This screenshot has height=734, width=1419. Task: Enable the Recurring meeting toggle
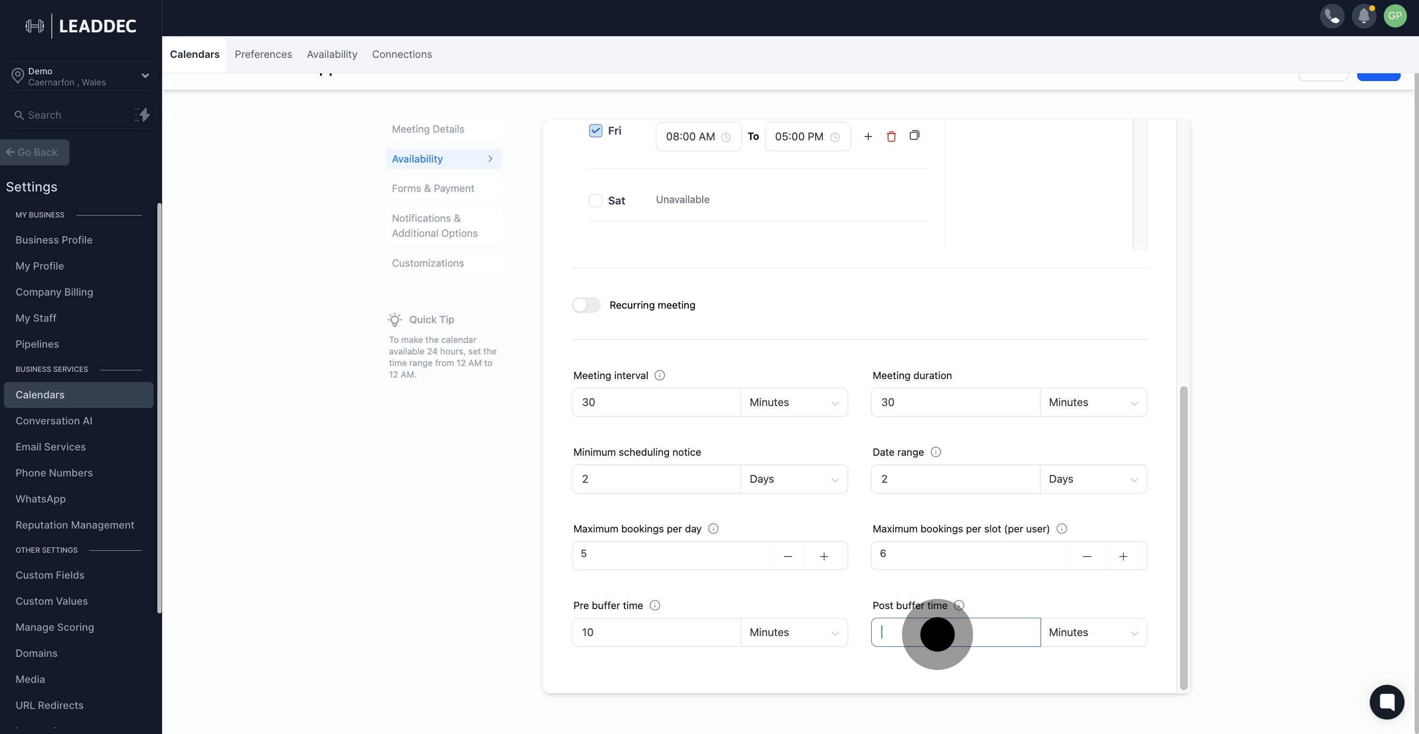click(x=586, y=305)
